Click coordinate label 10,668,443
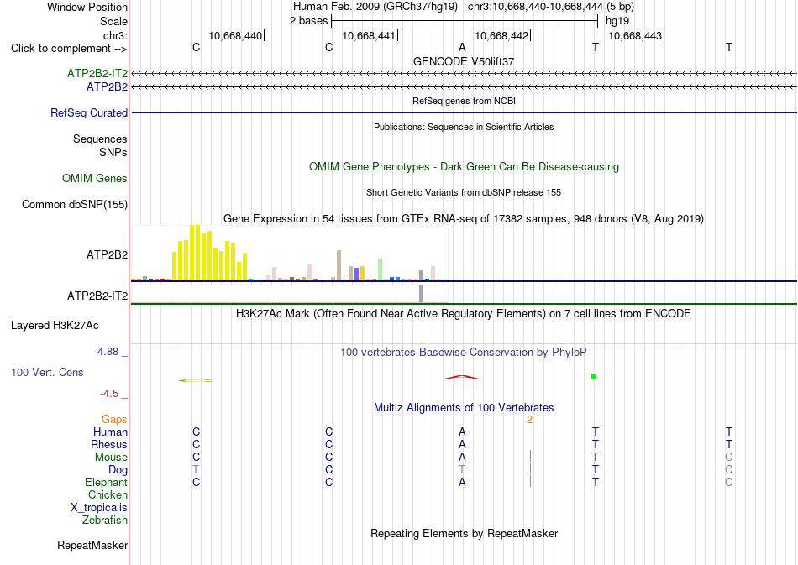798x565 pixels. click(x=635, y=35)
